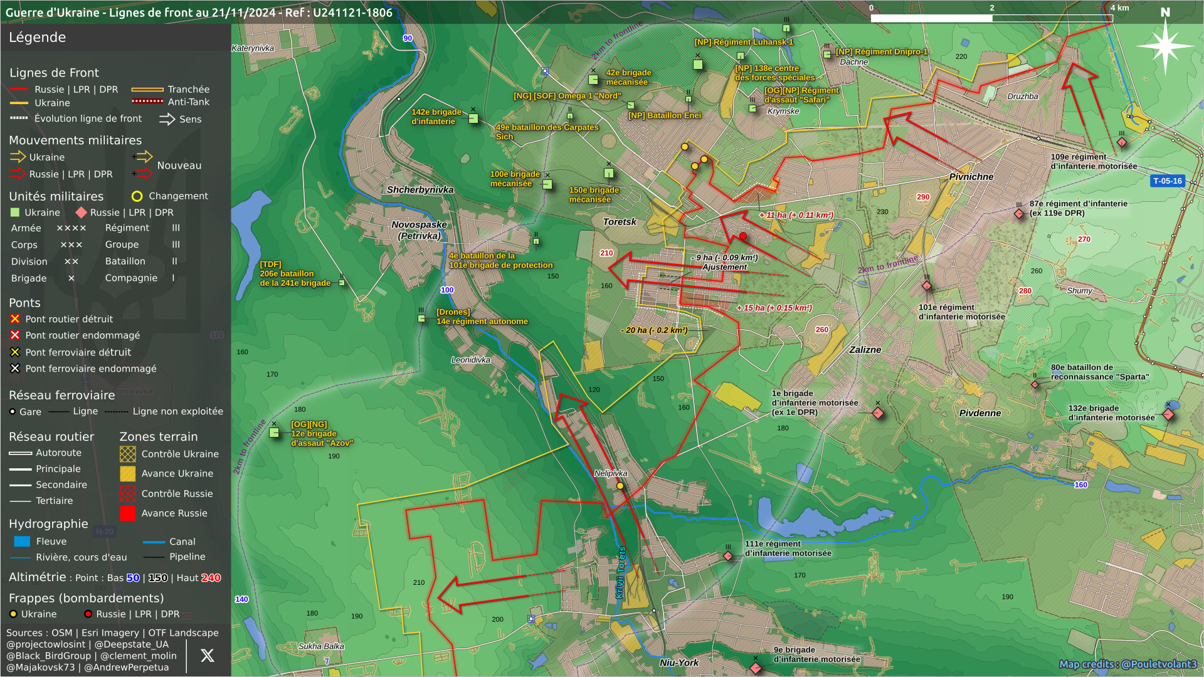Click the 132e brigade red diamond marker
Viewport: 1204px width, 677px height.
coord(1168,414)
